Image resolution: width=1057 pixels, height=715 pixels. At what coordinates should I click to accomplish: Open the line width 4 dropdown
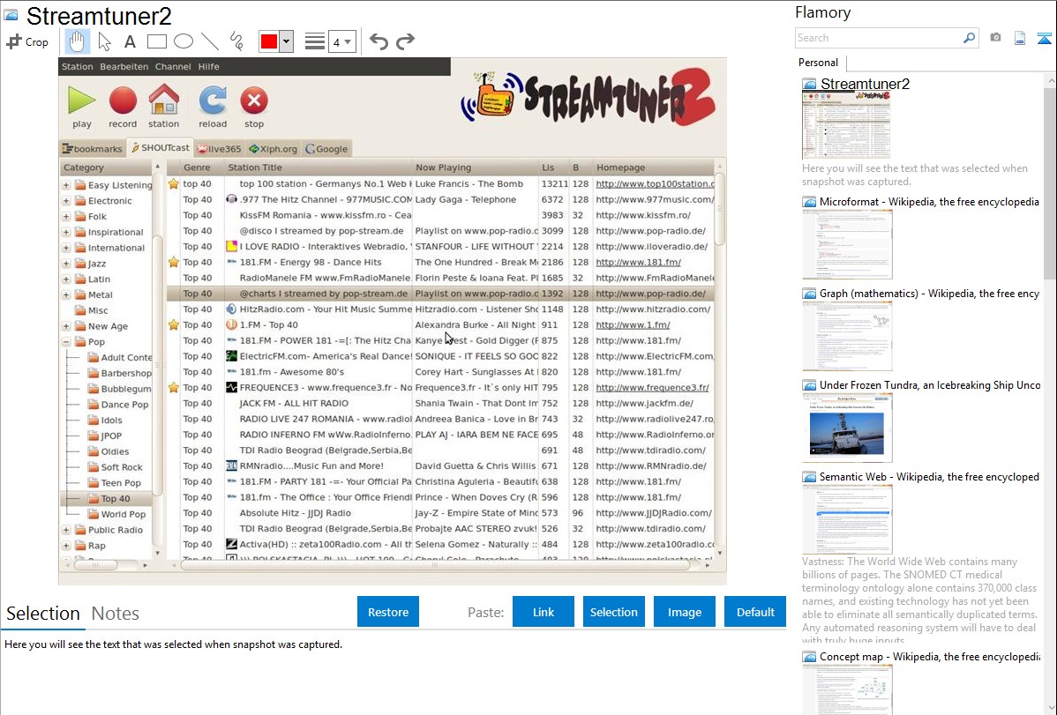341,41
